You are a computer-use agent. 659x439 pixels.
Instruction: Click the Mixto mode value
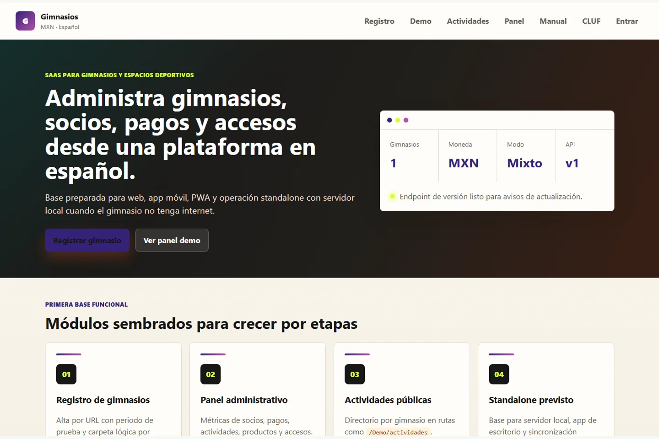pos(524,163)
